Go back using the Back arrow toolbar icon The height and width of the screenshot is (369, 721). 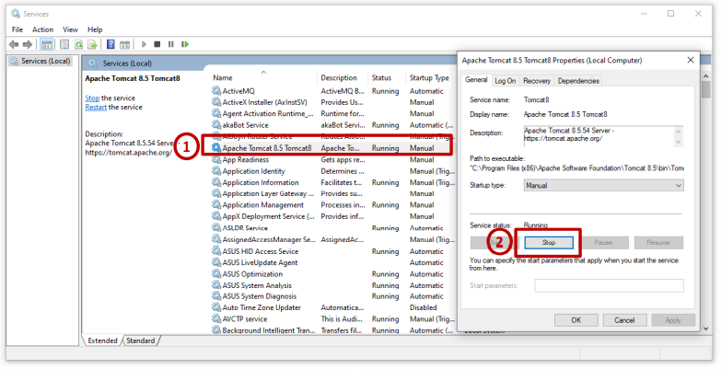coord(14,44)
